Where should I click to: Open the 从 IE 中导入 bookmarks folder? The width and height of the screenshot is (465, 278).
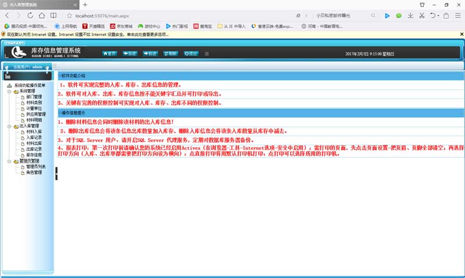(x=231, y=26)
